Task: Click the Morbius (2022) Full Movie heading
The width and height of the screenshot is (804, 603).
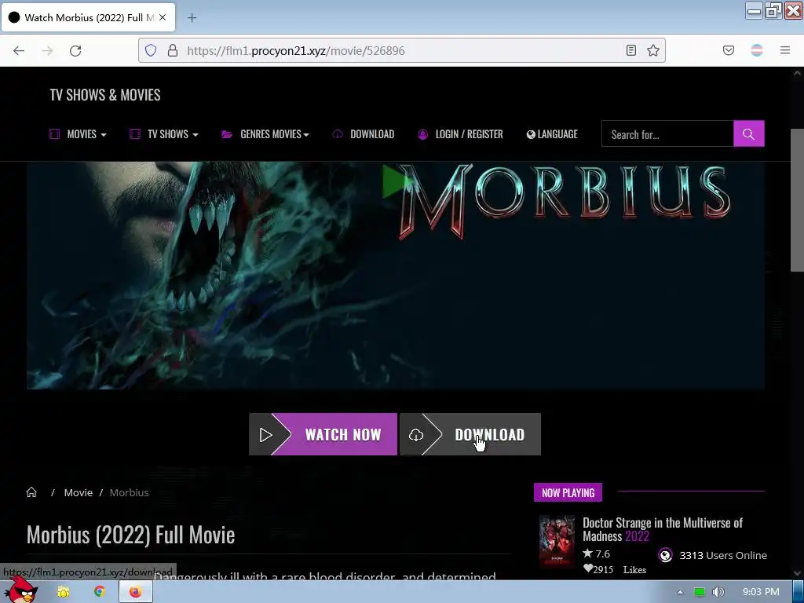Action: [131, 535]
